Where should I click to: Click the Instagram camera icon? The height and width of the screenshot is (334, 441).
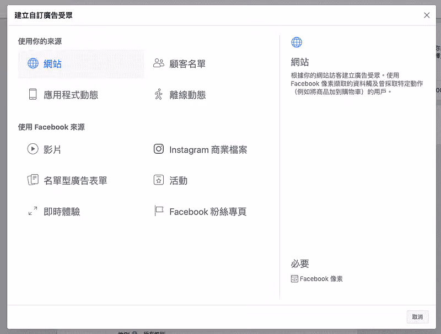159,149
